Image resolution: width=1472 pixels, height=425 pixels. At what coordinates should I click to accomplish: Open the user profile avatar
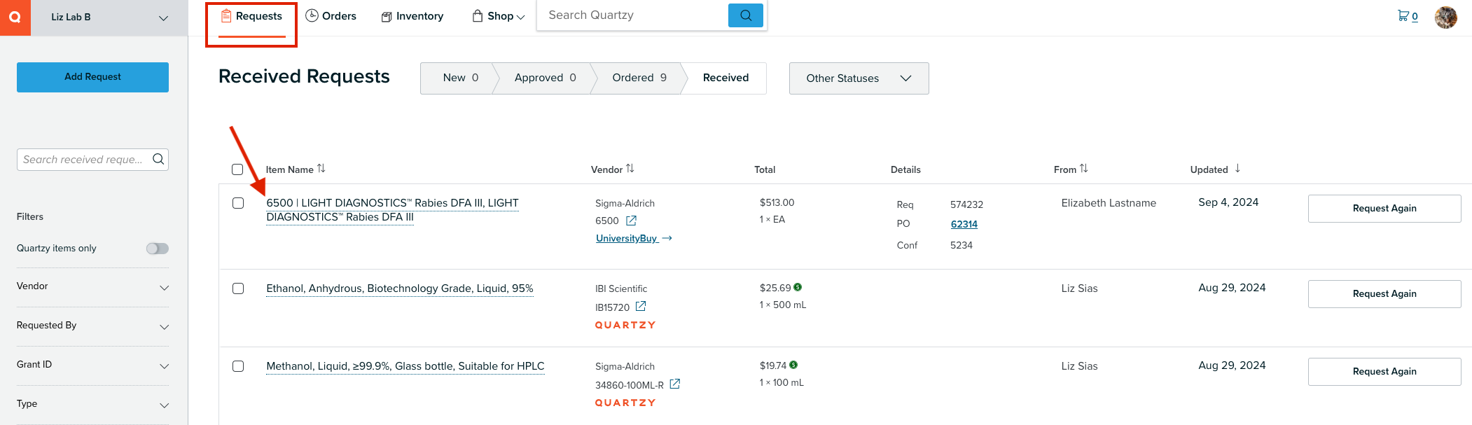click(x=1445, y=17)
